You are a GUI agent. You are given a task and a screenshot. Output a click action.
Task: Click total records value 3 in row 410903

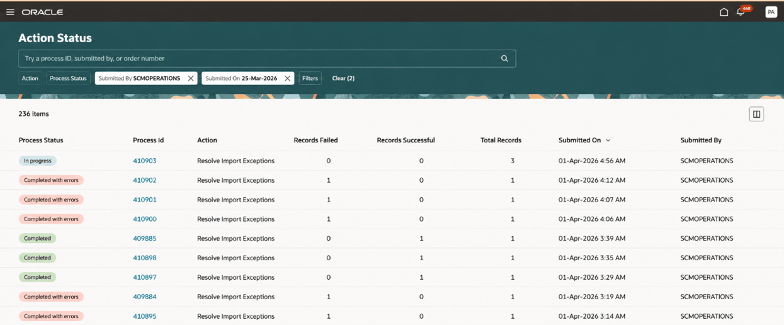pyautogui.click(x=513, y=161)
